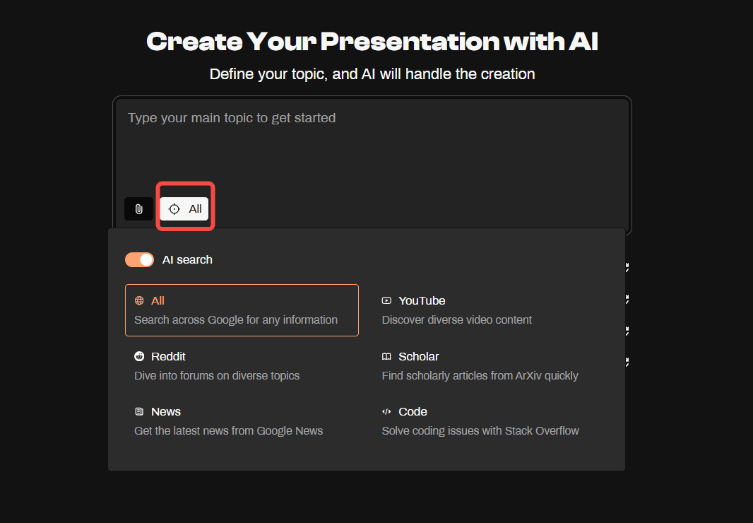Click "Discover diverse video content" description
This screenshot has width=753, height=523.
click(x=457, y=319)
